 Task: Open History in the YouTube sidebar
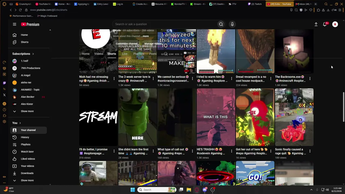tap(29, 137)
